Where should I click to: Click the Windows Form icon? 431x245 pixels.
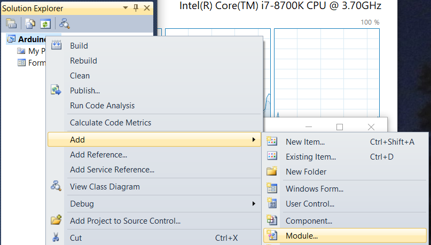pos(272,188)
